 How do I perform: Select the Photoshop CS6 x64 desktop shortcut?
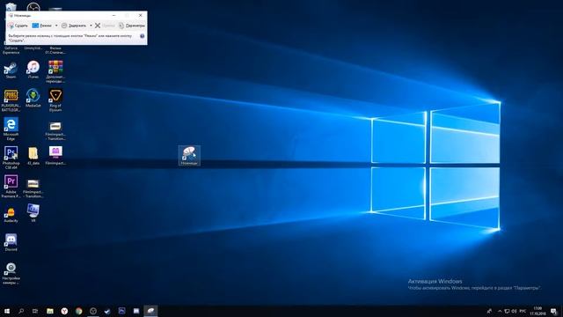11,158
